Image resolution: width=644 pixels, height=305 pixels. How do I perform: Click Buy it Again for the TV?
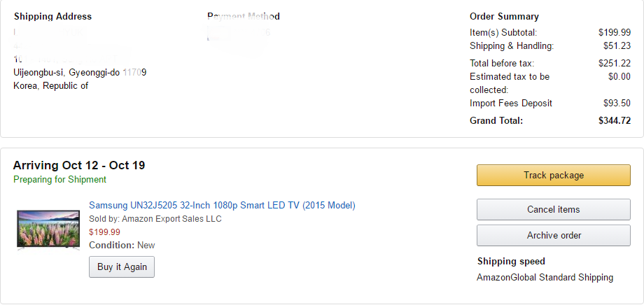[122, 267]
